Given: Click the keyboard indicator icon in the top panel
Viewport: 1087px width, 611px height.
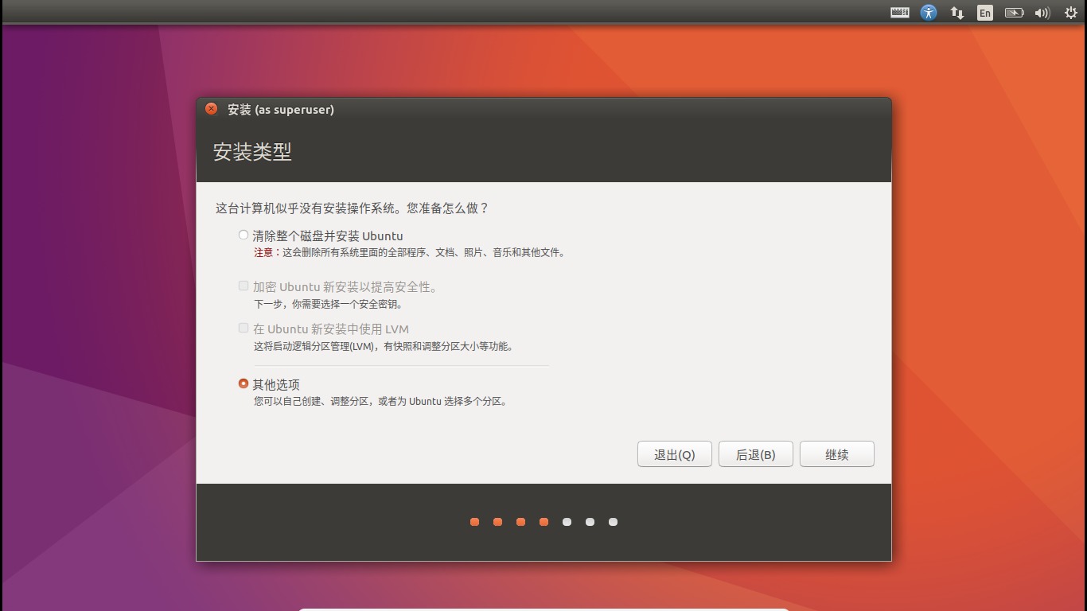Looking at the screenshot, I should [899, 12].
